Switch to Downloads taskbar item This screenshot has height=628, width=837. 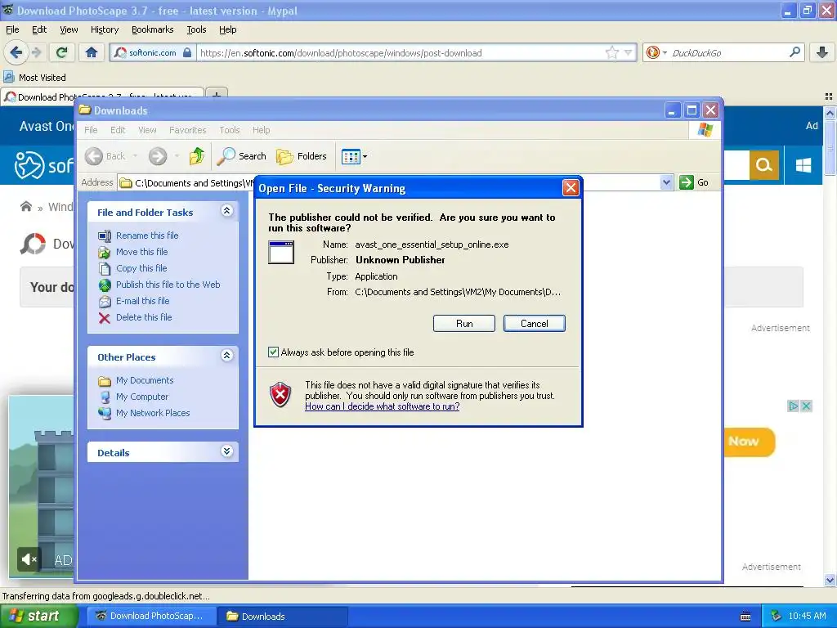[283, 617]
